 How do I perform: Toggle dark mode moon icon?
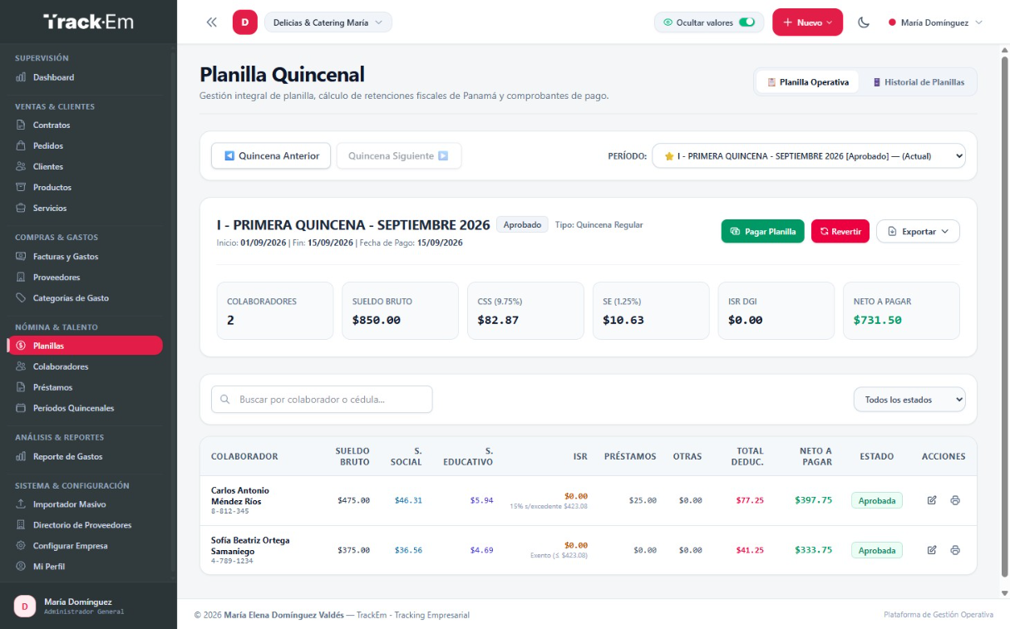(864, 22)
